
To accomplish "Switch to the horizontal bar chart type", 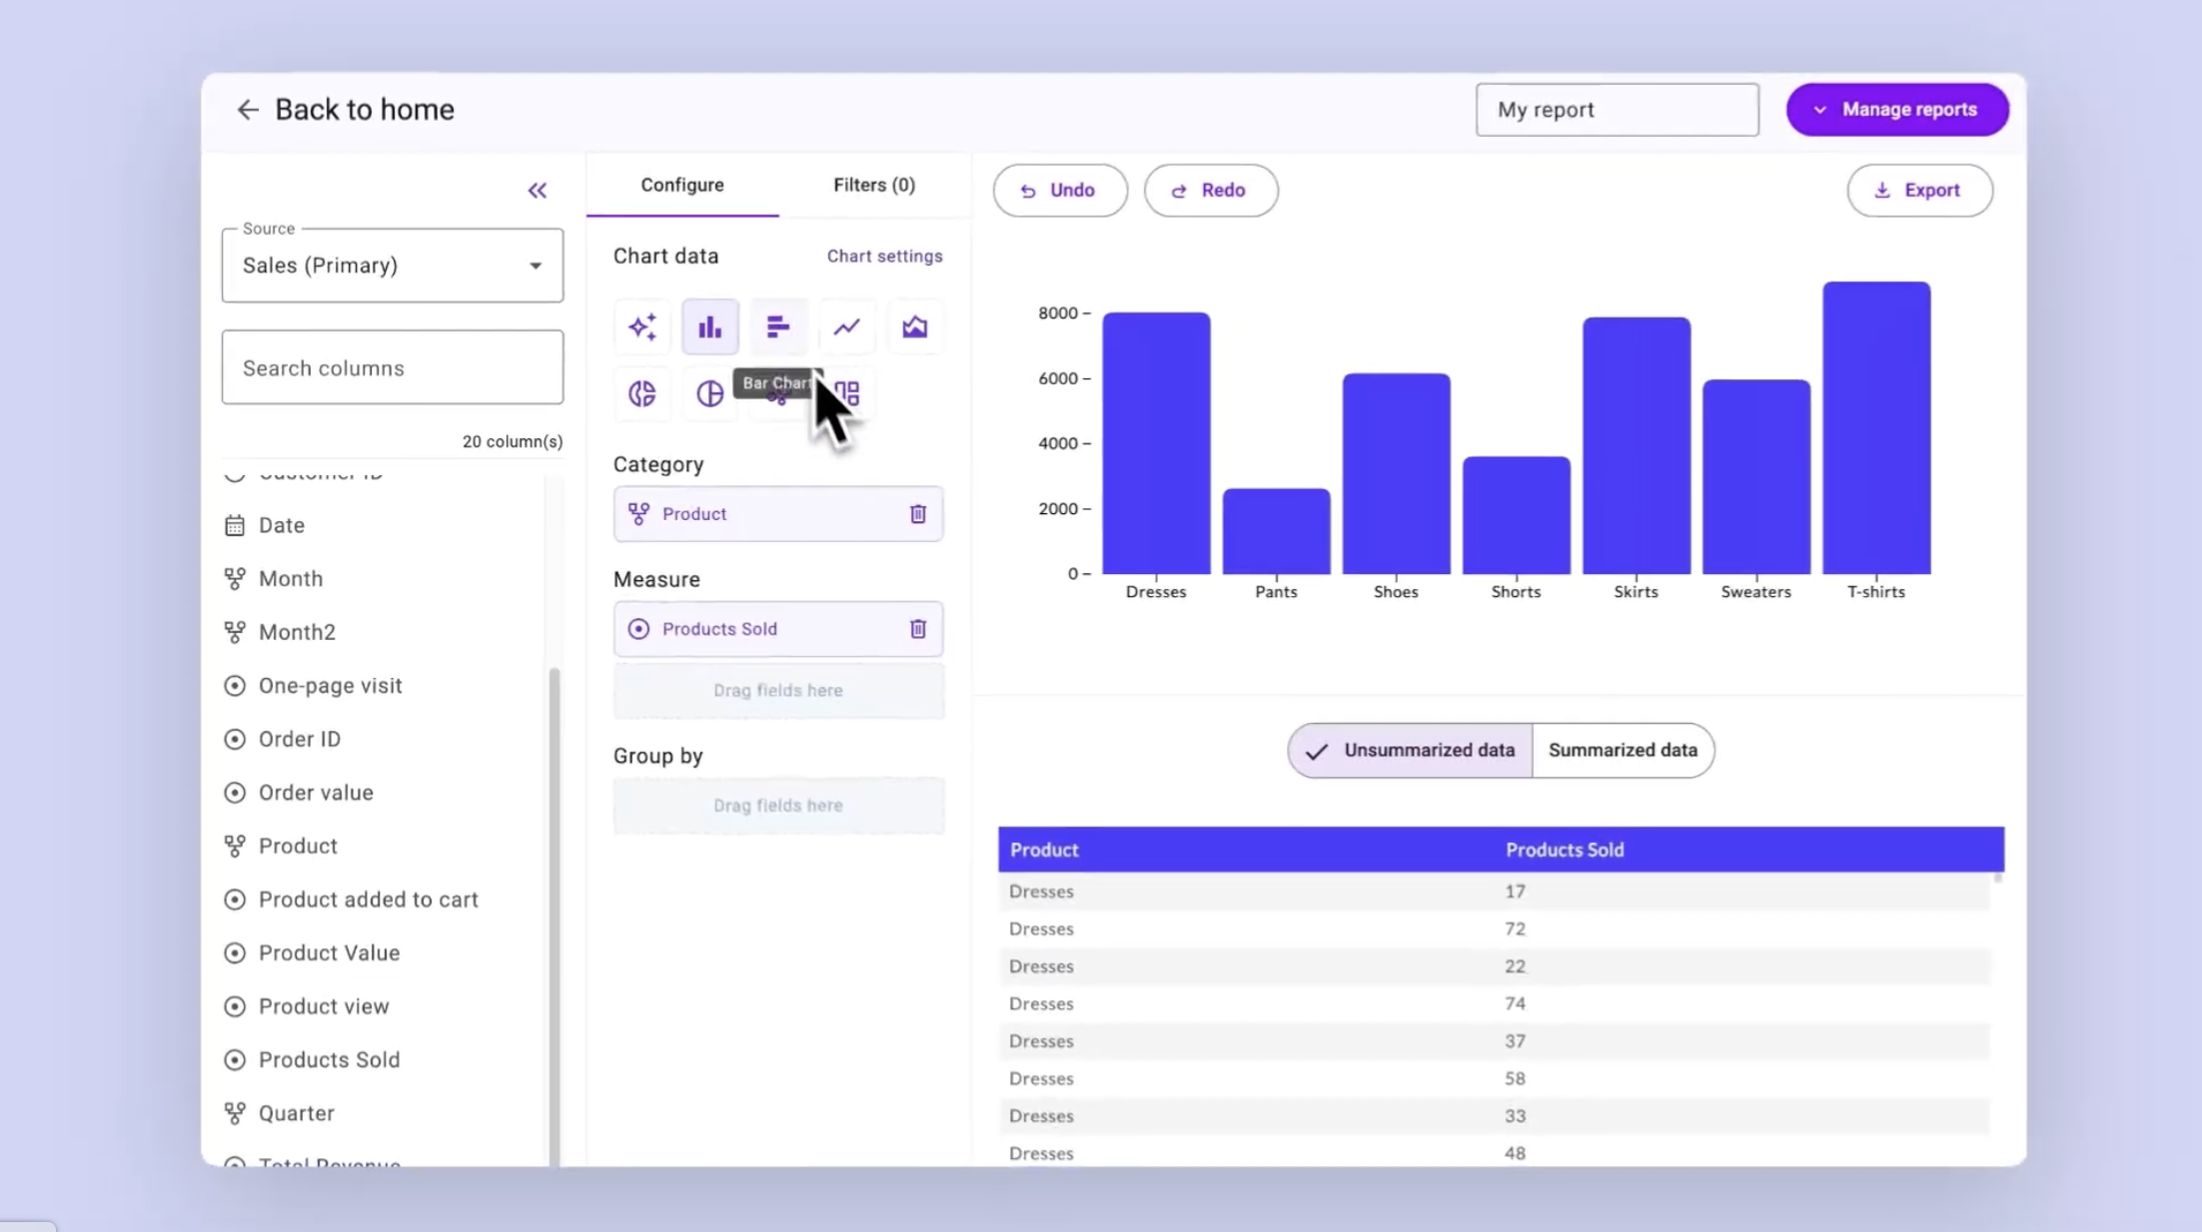I will pyautogui.click(x=777, y=326).
